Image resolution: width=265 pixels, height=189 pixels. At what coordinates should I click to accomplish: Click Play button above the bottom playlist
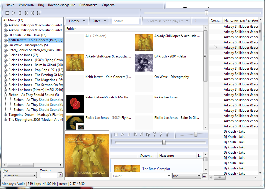(x=123, y=134)
